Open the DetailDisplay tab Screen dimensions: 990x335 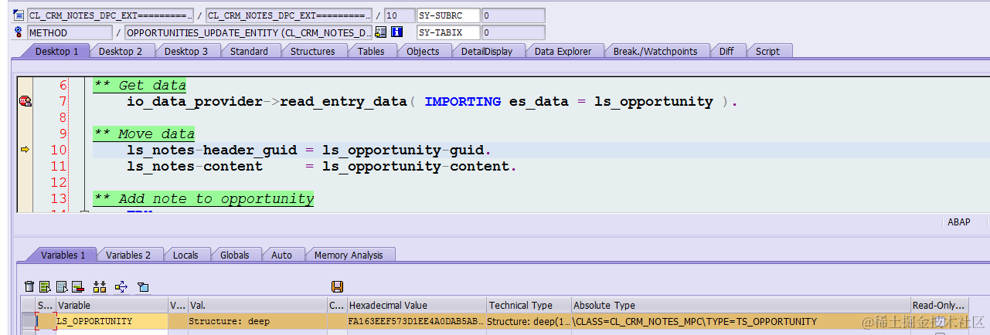[x=486, y=51]
